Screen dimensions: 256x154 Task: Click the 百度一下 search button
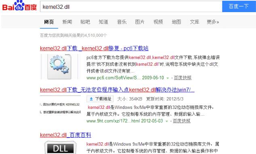(x=239, y=6)
